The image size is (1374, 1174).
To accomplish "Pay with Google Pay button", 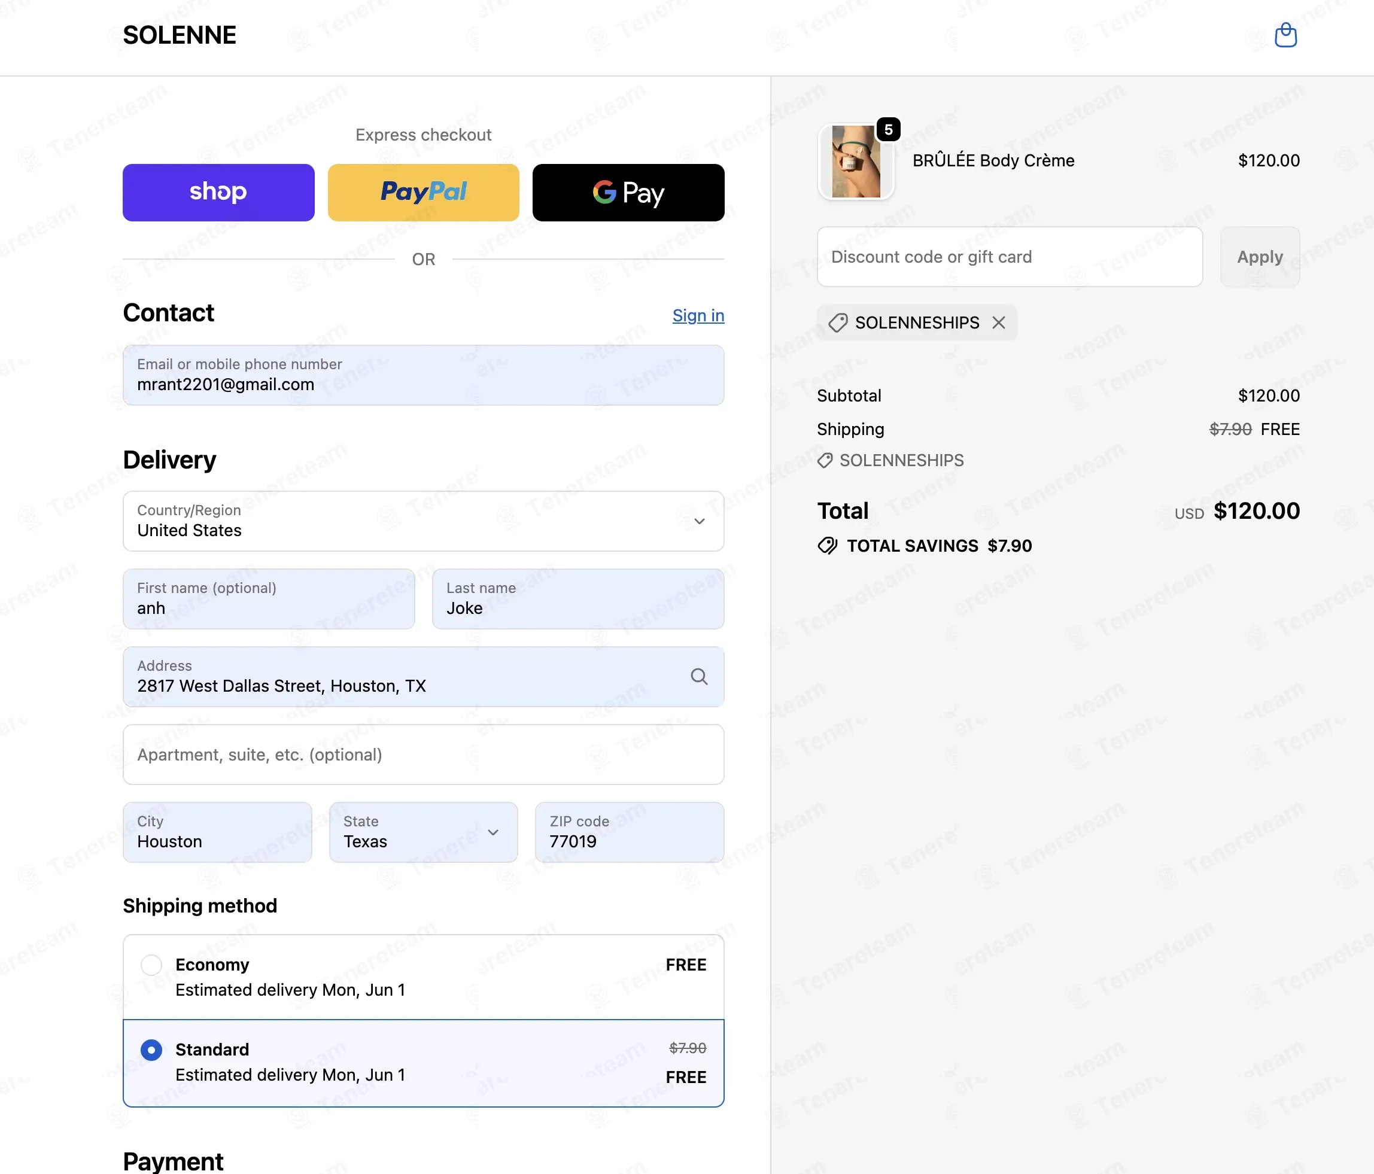I will click(x=628, y=192).
